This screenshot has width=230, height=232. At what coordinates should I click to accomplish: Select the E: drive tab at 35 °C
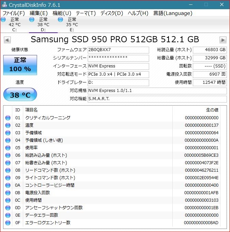(72, 25)
